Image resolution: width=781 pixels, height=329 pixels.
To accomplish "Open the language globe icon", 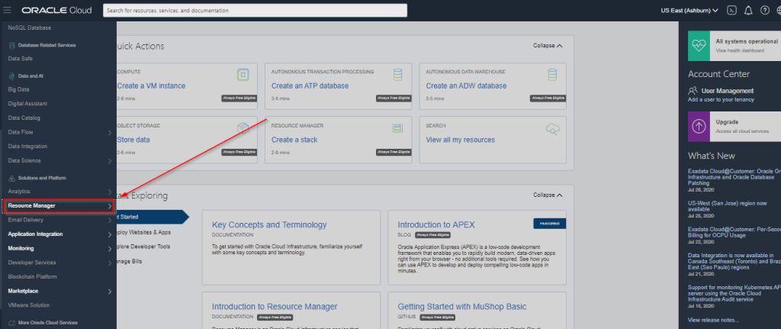I will pos(778,10).
